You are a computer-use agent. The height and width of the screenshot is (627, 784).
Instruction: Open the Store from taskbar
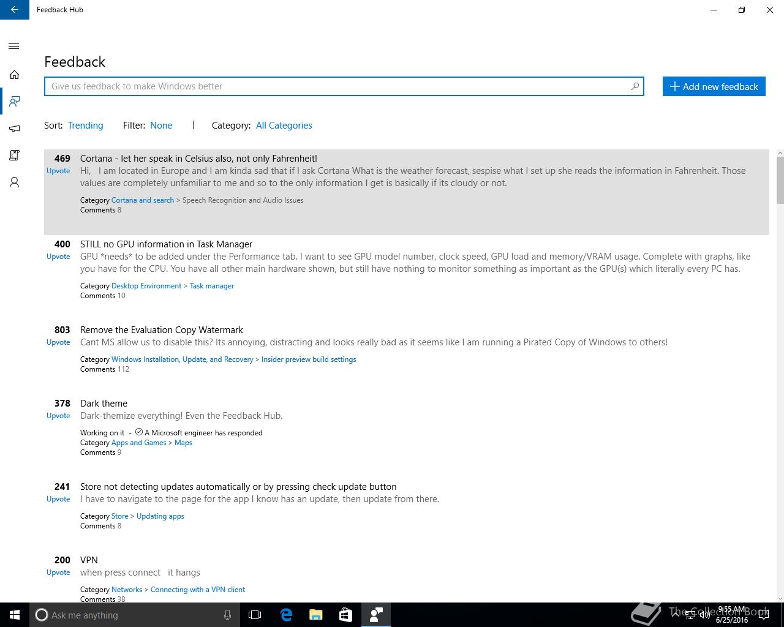(x=345, y=615)
